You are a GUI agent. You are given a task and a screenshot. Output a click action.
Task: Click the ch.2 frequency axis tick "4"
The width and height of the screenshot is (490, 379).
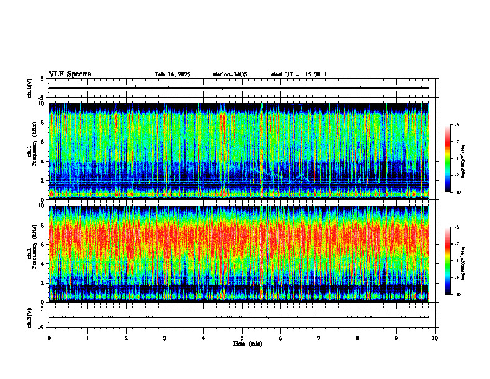[44, 264]
